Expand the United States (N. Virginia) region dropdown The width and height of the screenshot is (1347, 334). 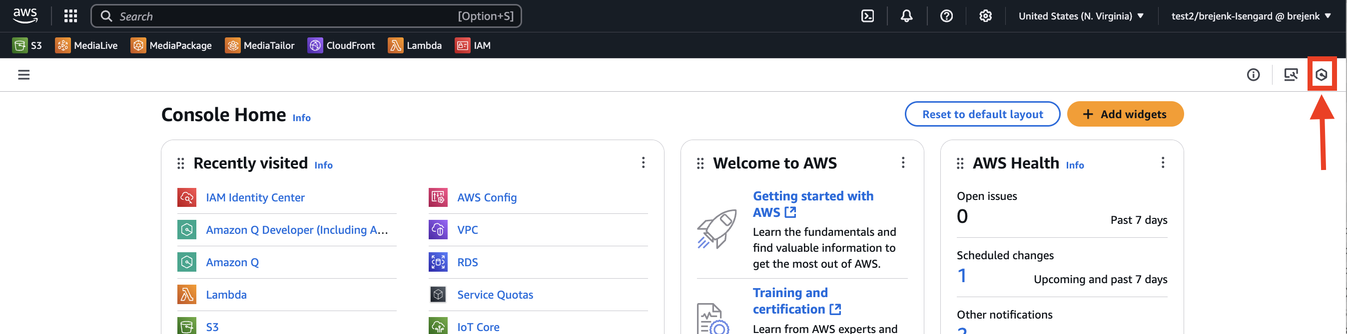tap(1081, 16)
